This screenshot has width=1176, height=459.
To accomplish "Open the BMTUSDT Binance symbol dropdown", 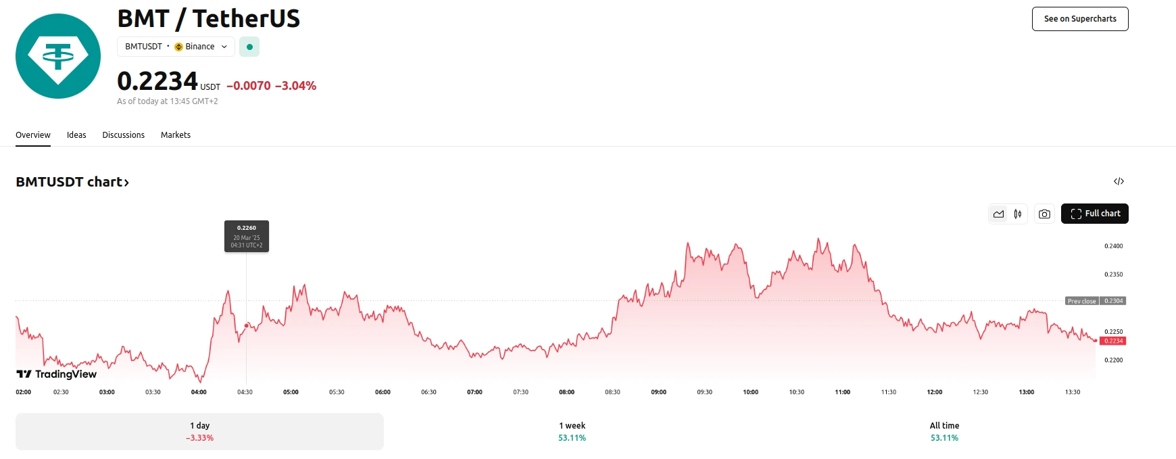I will click(176, 47).
